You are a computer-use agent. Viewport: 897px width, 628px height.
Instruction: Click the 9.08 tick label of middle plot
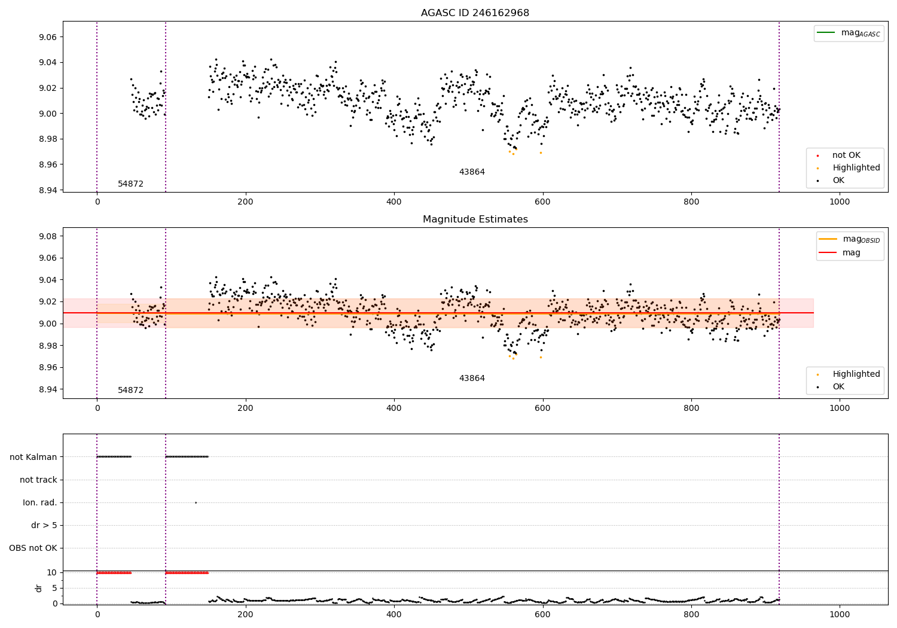tap(48, 236)
